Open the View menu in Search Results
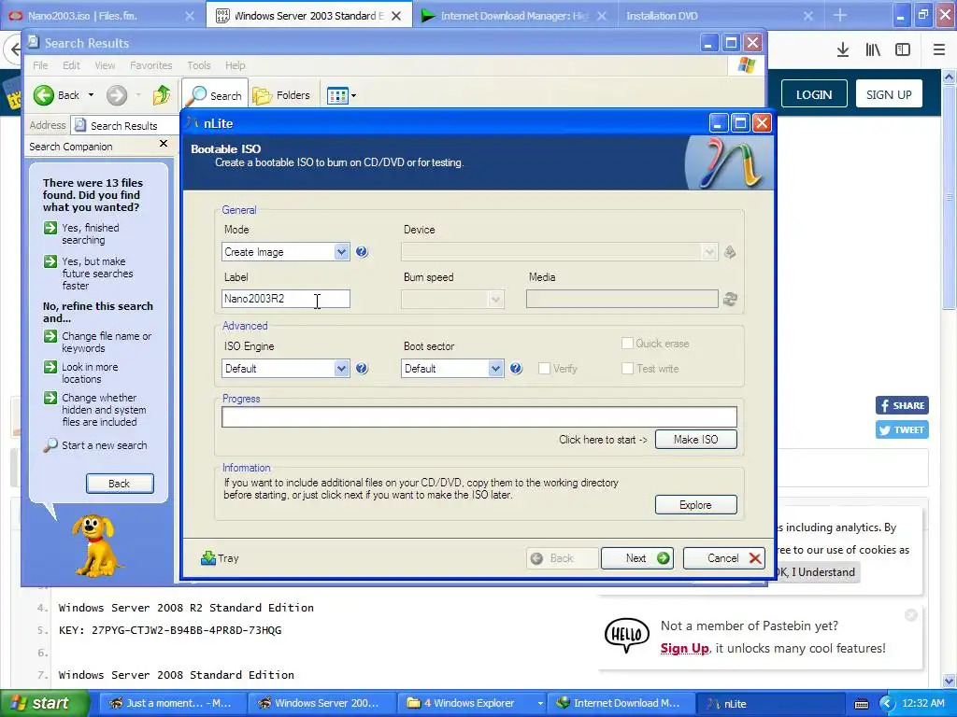Viewport: 957px width, 717px height. click(105, 65)
